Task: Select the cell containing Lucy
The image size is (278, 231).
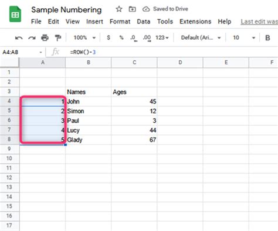Action: [x=89, y=130]
